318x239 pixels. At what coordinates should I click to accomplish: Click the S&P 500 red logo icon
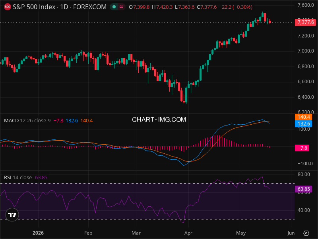[8, 7]
